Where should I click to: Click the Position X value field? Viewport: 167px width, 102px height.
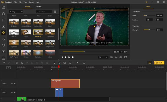click(x=149, y=20)
